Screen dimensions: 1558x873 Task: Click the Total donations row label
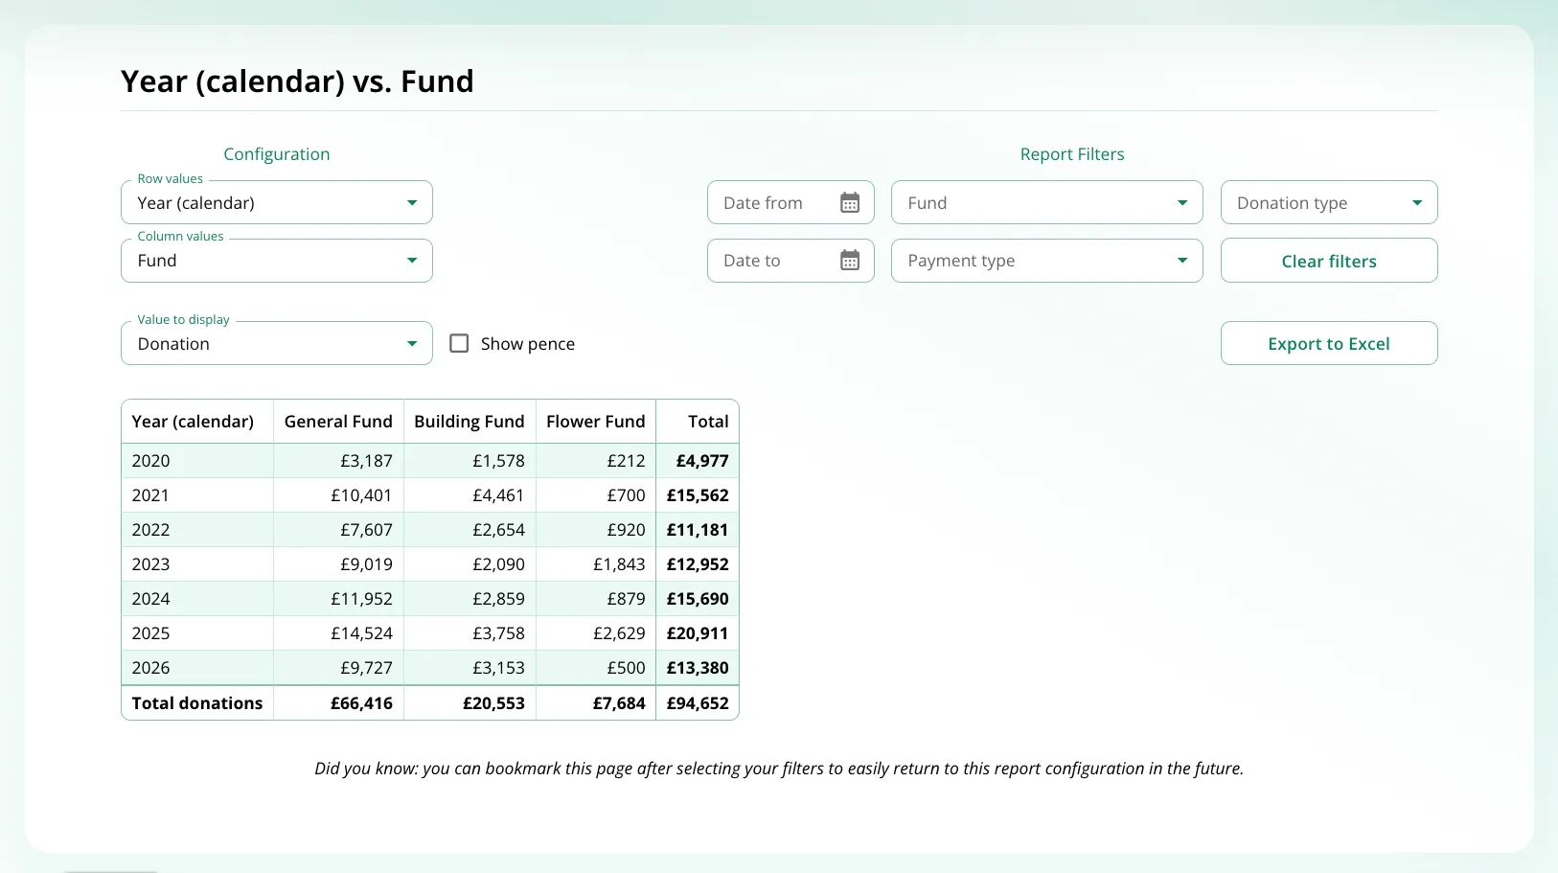coord(197,703)
